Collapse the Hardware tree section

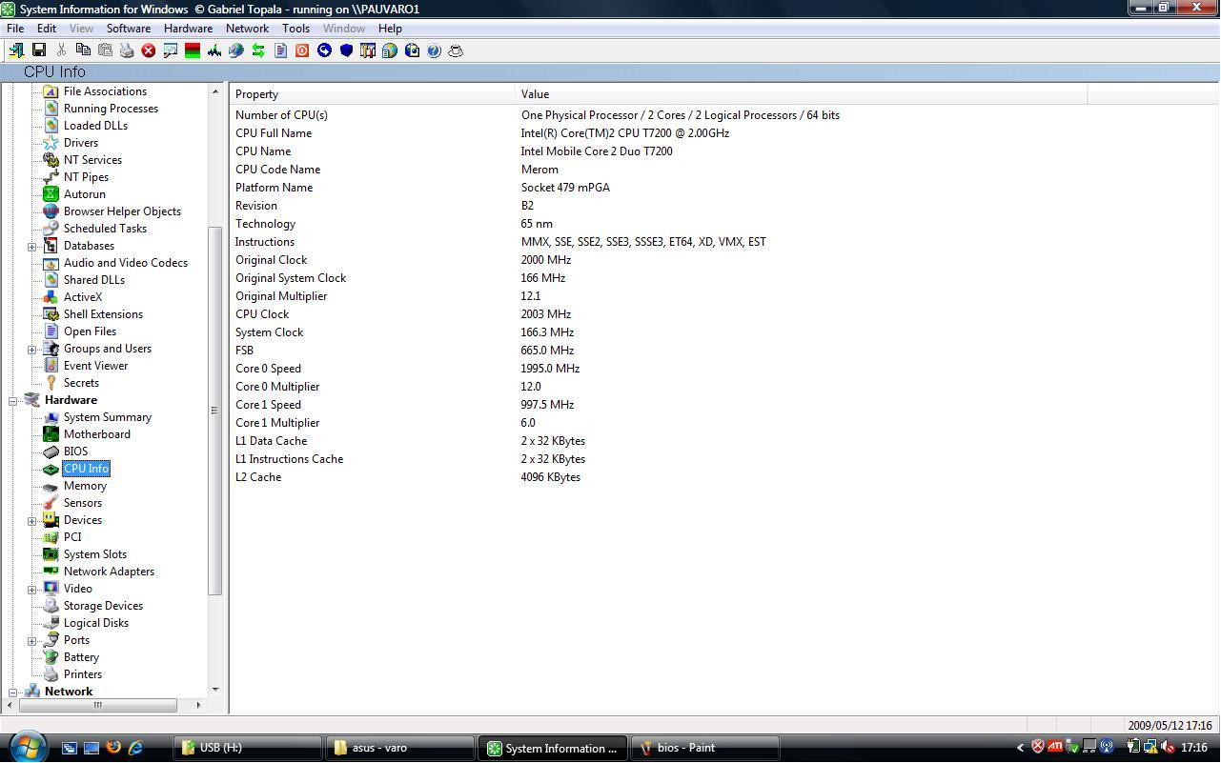(x=12, y=401)
